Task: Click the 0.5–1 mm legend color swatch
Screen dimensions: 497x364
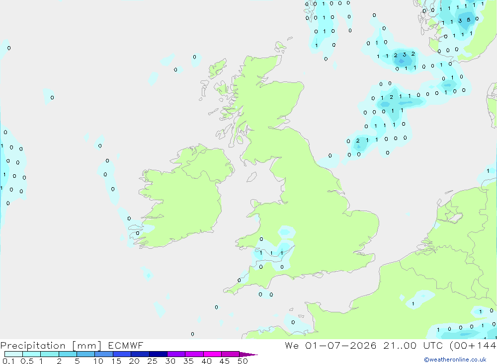Action: (31, 354)
